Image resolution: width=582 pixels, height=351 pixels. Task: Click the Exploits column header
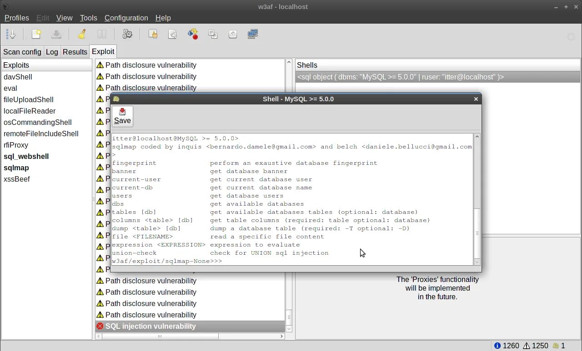click(47, 65)
